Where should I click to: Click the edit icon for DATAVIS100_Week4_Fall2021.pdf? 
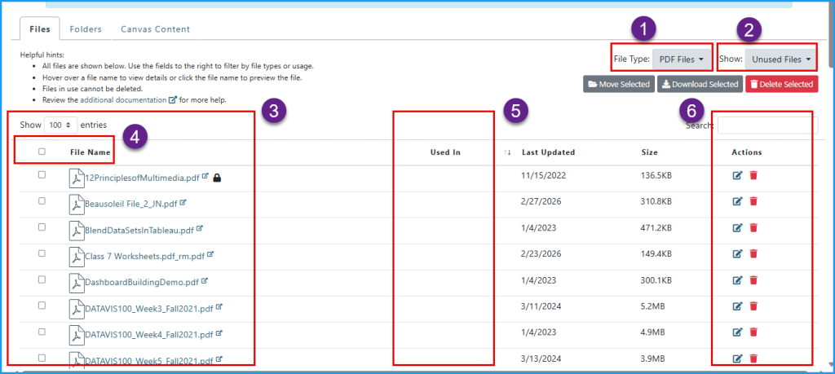click(738, 332)
